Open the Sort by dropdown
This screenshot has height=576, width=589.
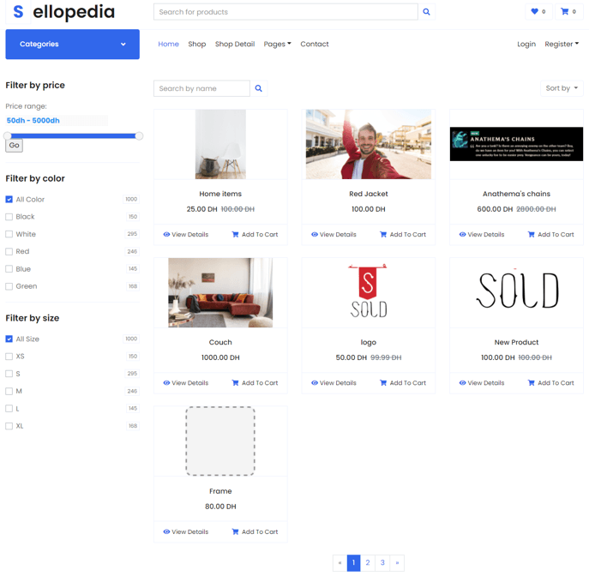coord(562,88)
